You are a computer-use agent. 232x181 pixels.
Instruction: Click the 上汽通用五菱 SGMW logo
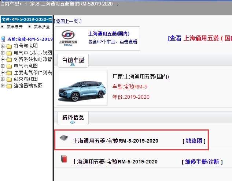tap(68, 38)
